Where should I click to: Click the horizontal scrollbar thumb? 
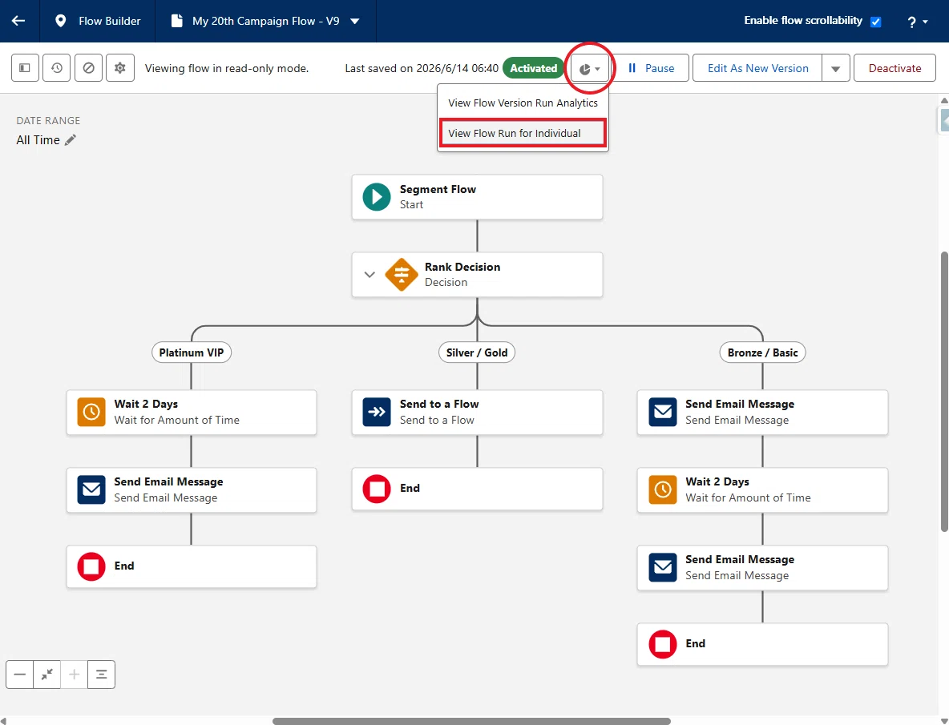point(471,721)
